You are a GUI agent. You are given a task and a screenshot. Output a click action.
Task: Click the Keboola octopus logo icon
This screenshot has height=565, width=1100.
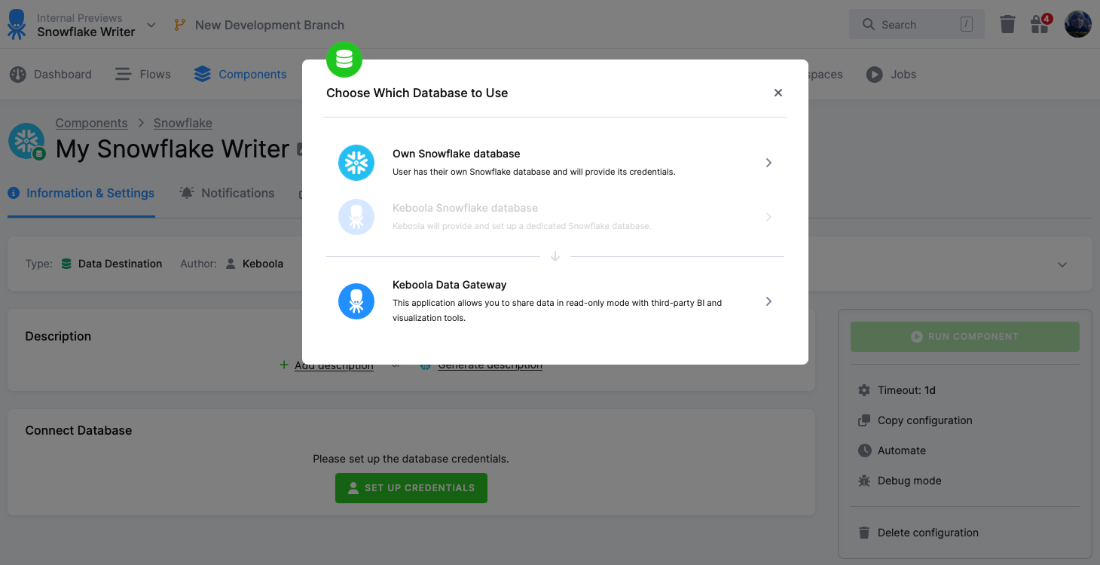[x=17, y=25]
